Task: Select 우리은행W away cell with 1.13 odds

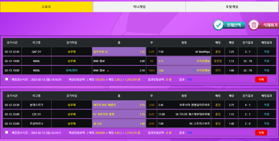Action: [x=184, y=61]
